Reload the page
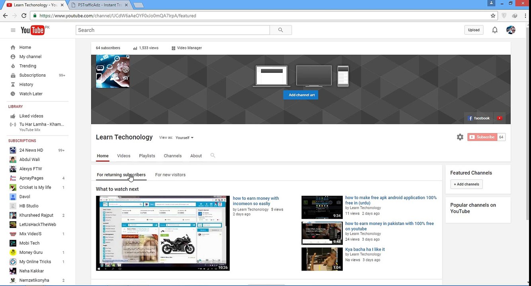The width and height of the screenshot is (531, 286). click(24, 15)
